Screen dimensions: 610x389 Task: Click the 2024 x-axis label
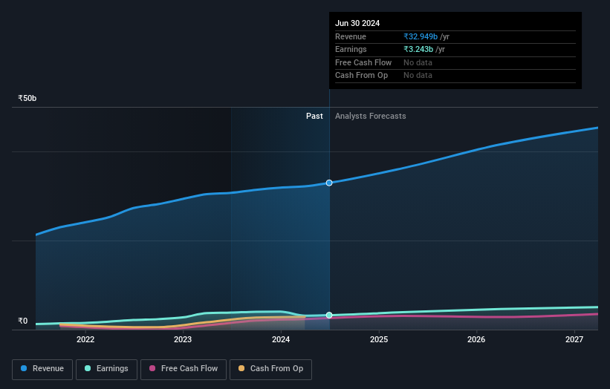[x=281, y=340]
